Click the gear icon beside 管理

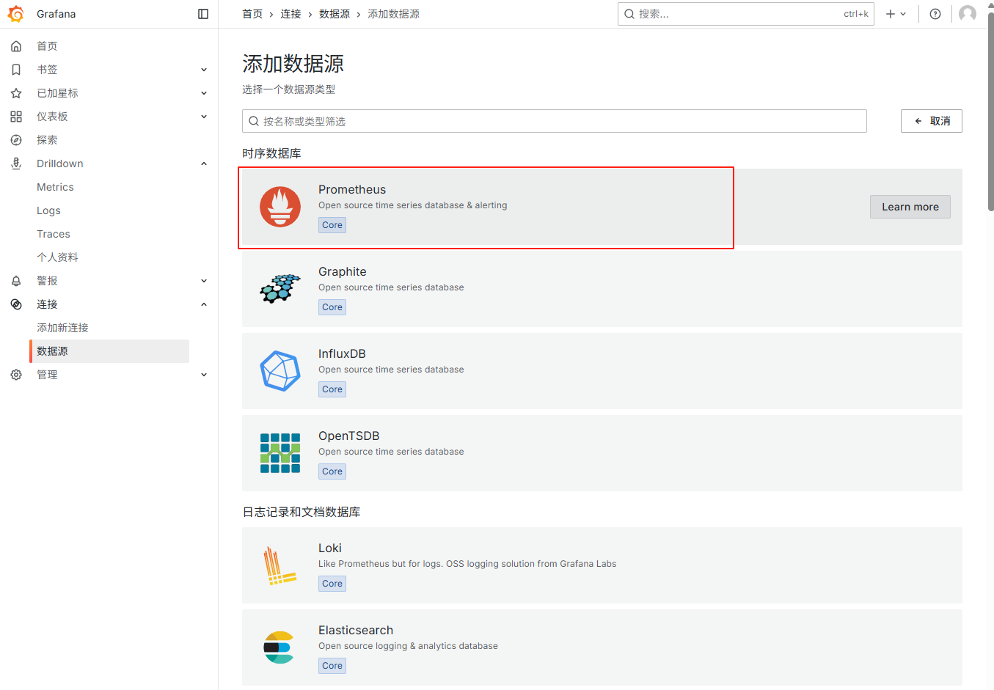(x=16, y=375)
